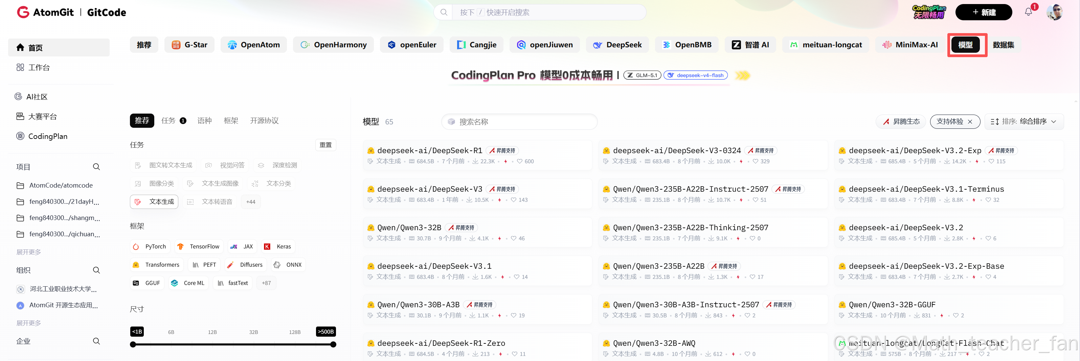1080x361 pixels.
Task: Open the notifications bell
Action: [1028, 12]
